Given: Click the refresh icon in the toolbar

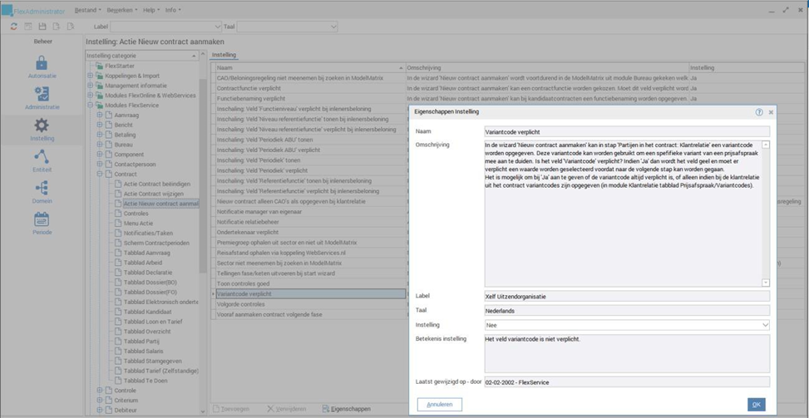Looking at the screenshot, I should 14,27.
